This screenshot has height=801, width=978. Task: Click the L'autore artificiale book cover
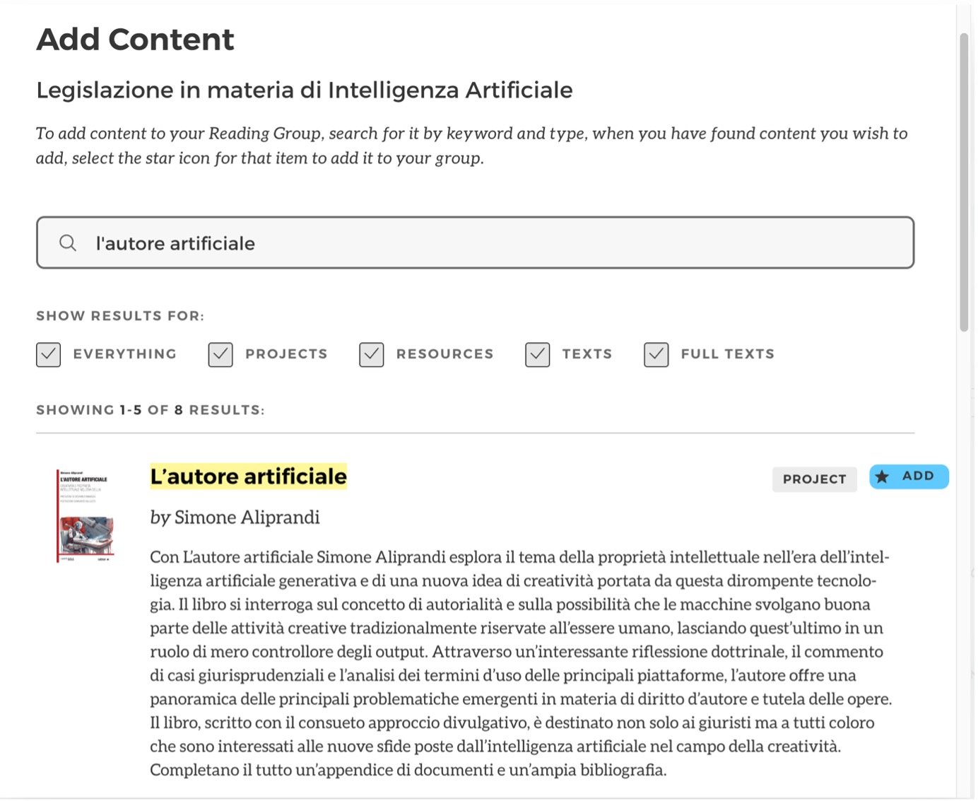pos(86,517)
